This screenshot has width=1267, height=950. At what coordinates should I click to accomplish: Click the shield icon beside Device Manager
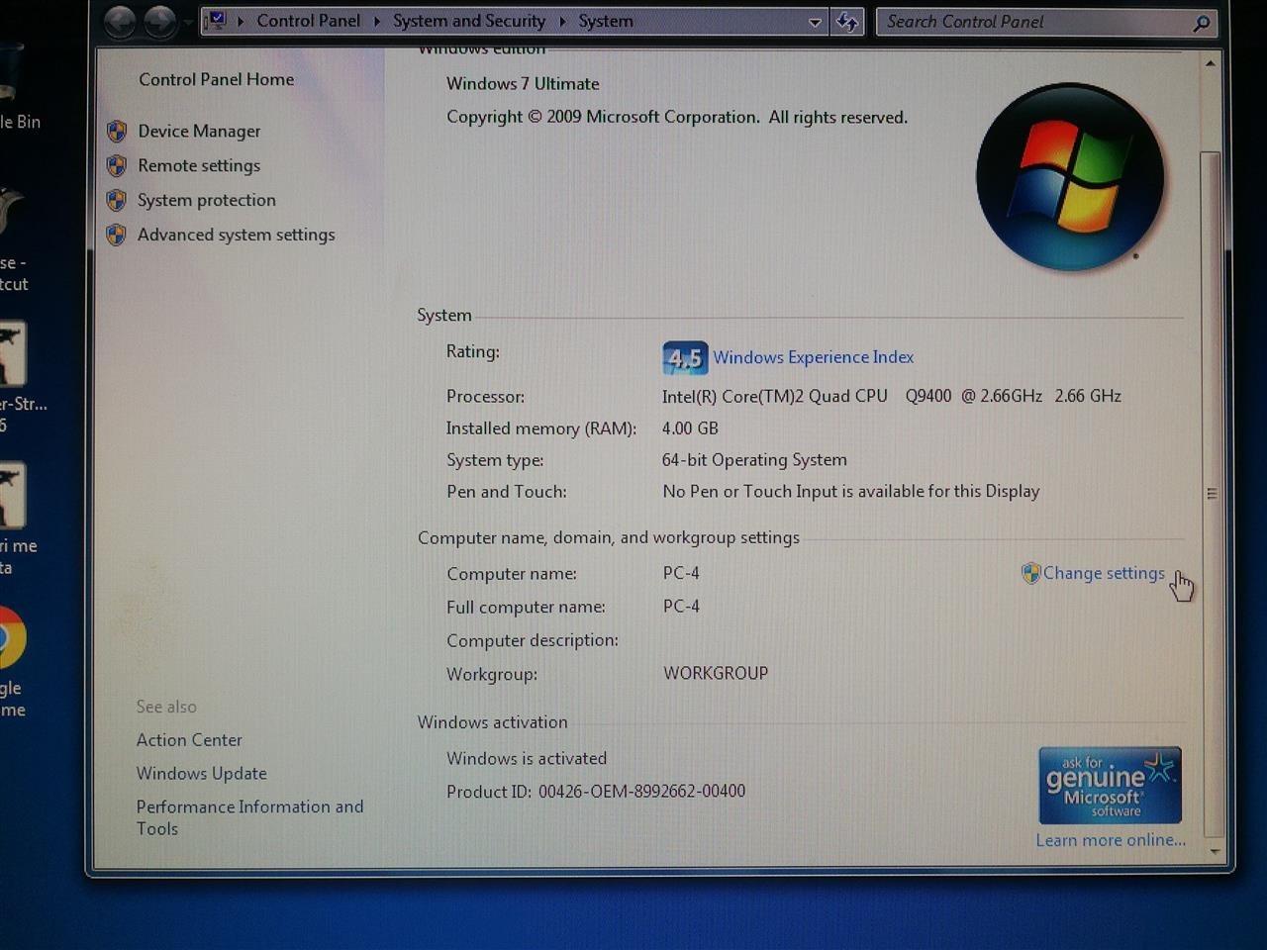117,131
